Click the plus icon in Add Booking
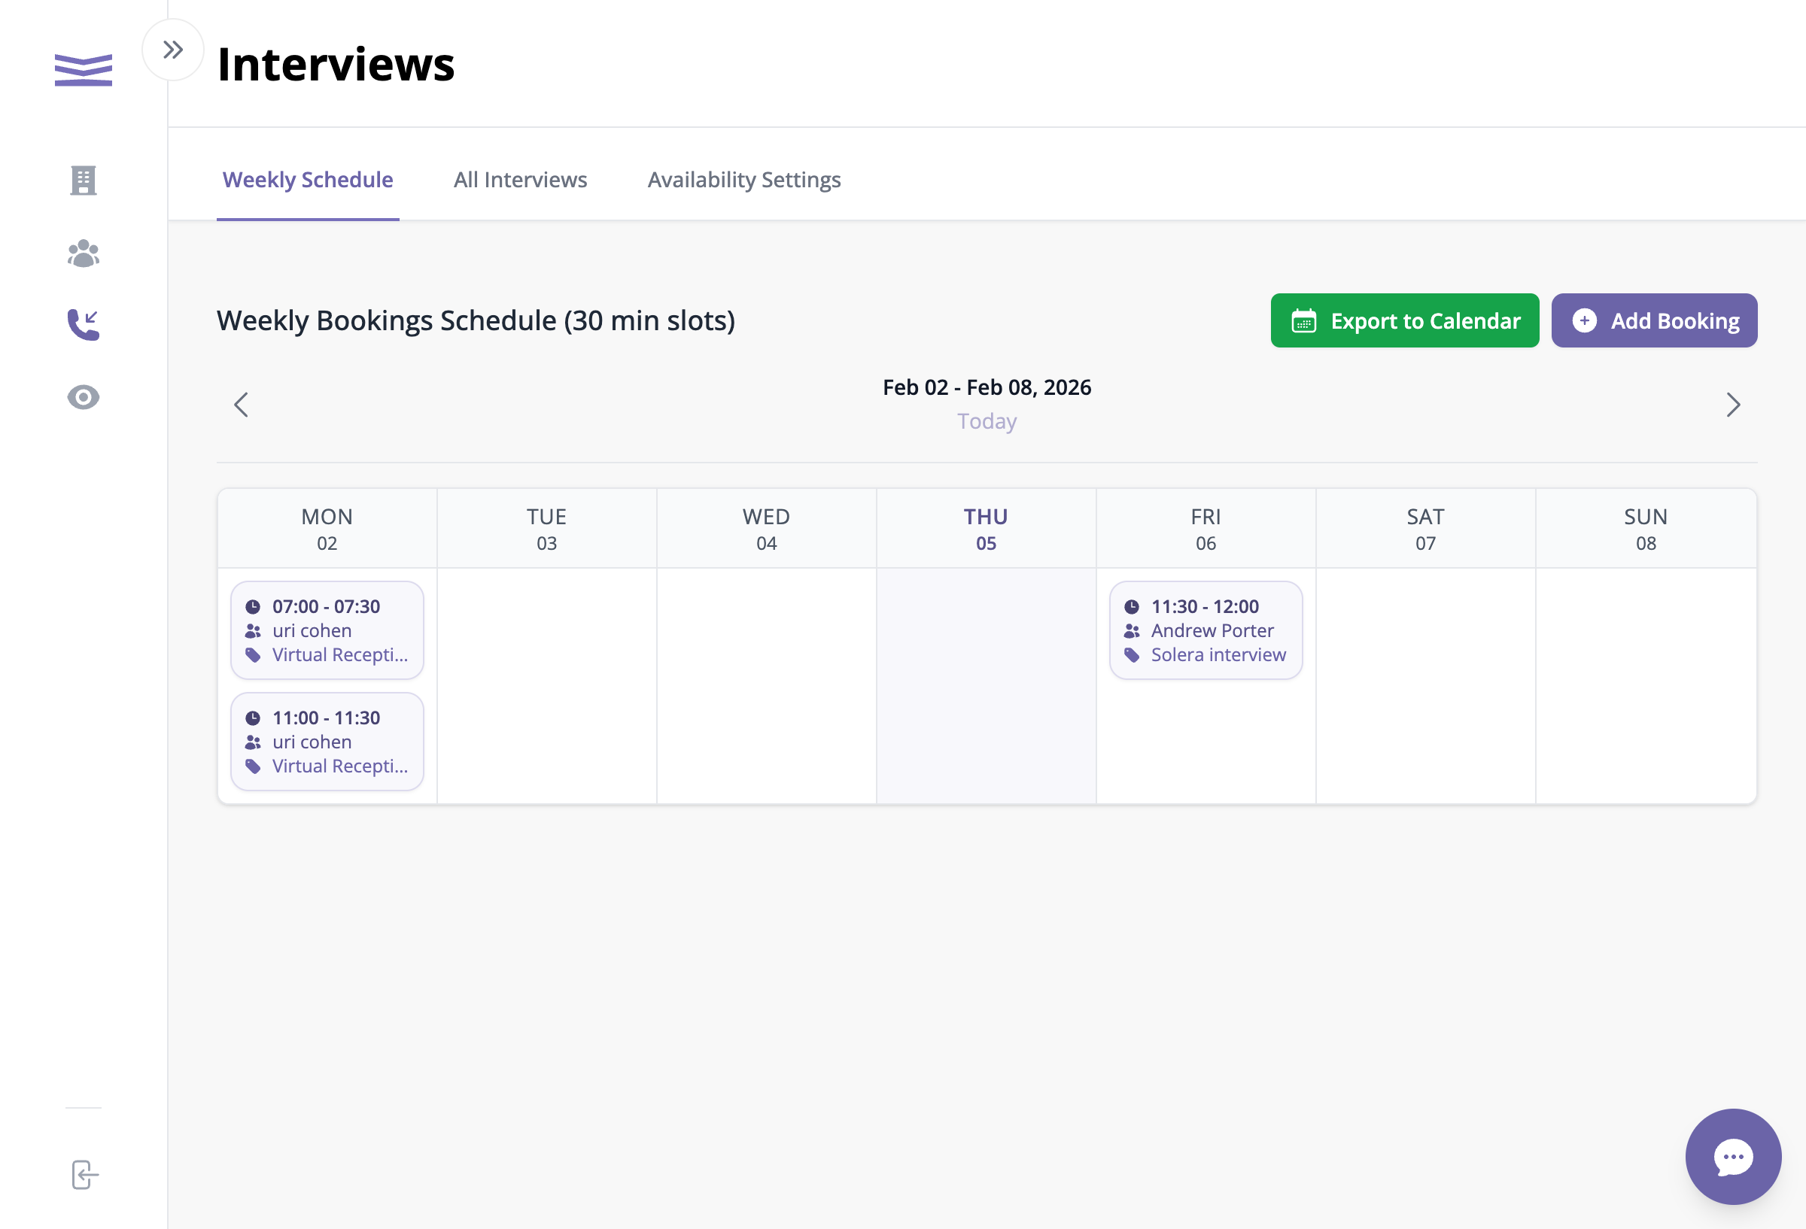The image size is (1806, 1229). (1584, 320)
